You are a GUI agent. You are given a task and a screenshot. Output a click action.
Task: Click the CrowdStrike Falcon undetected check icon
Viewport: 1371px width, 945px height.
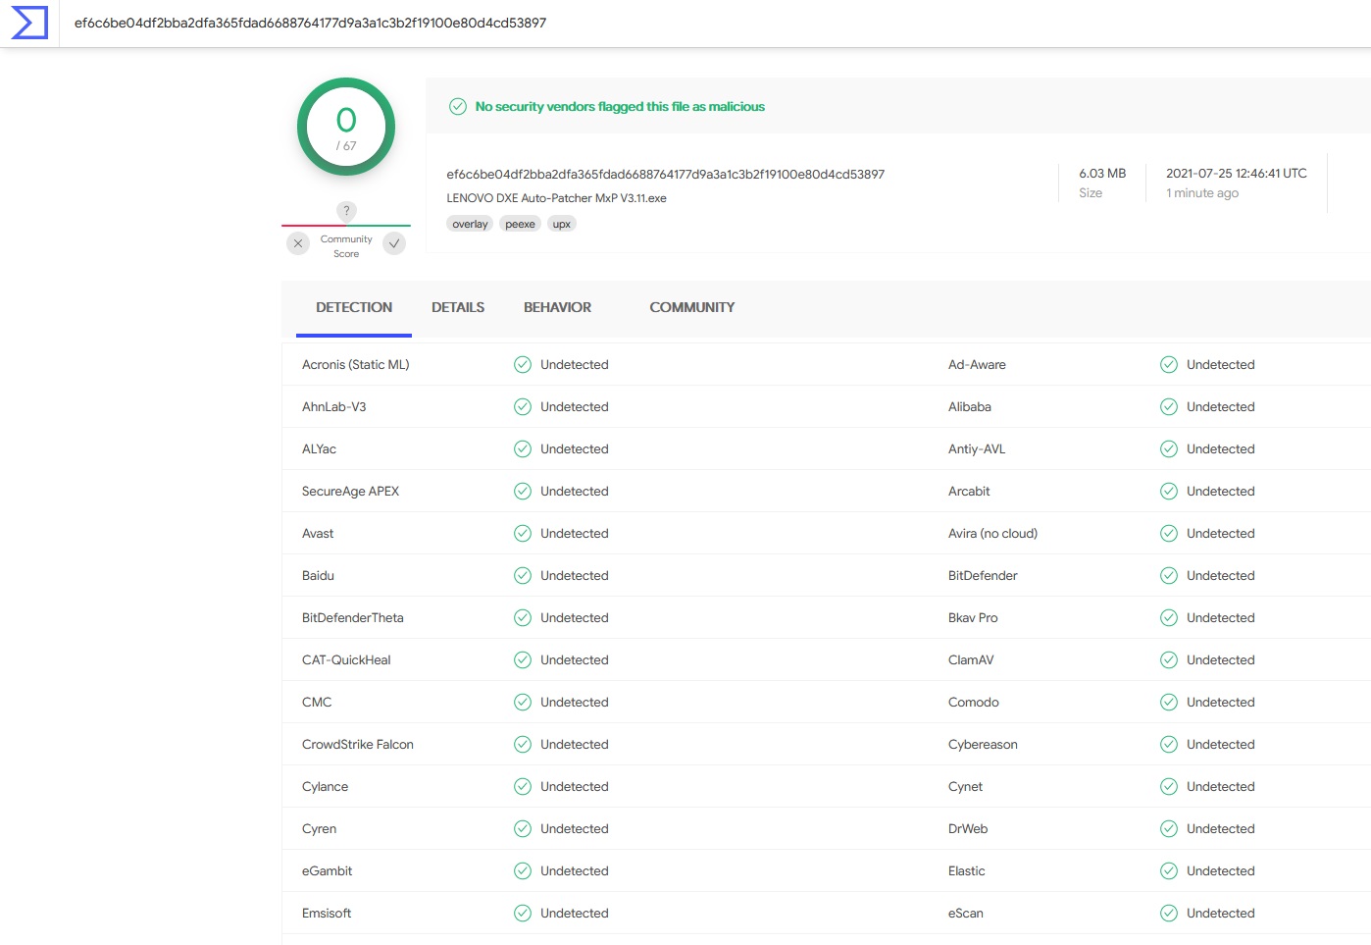coord(523,745)
